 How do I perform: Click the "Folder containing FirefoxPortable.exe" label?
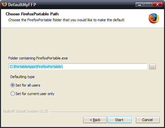38,58
